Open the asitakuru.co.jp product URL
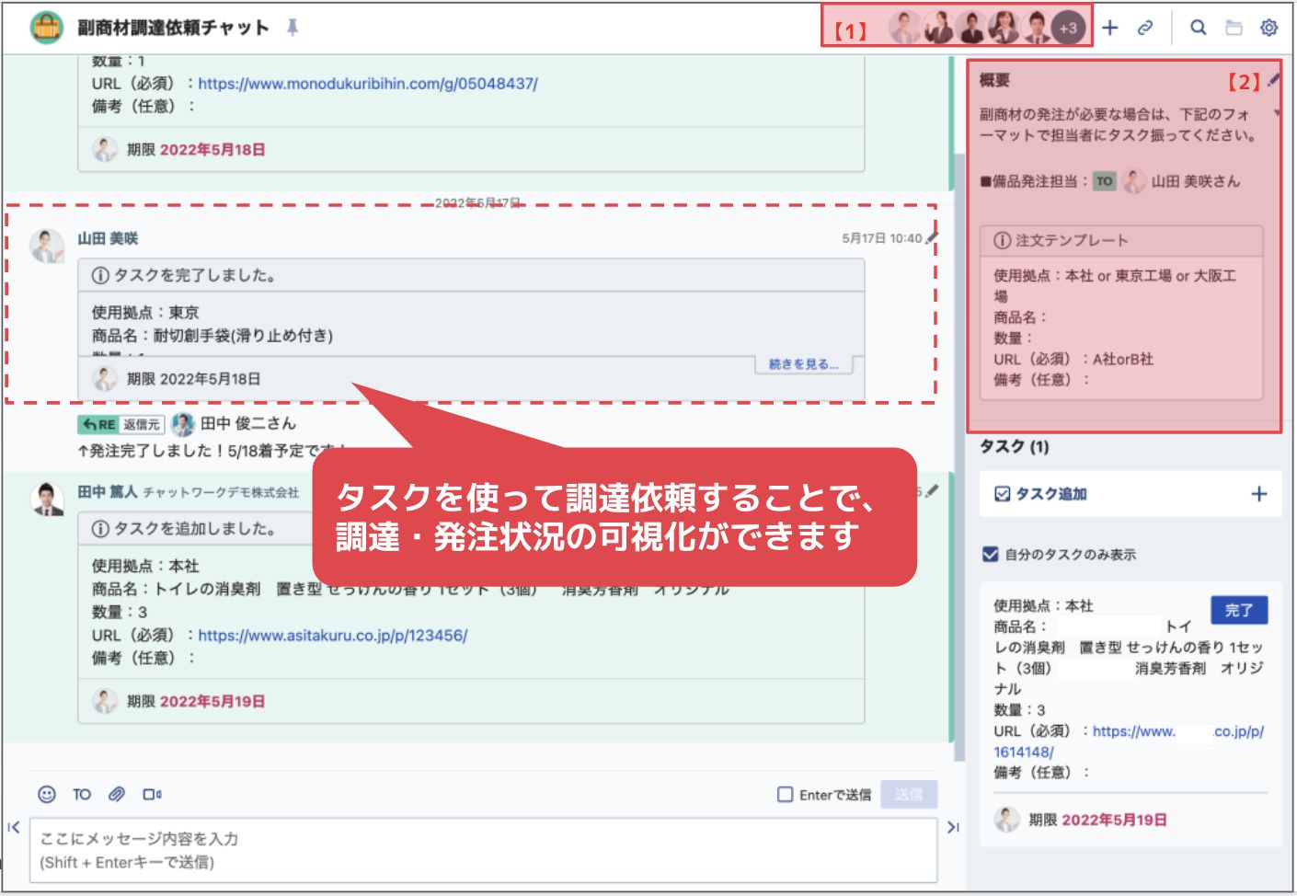The width and height of the screenshot is (1297, 896). click(x=333, y=635)
